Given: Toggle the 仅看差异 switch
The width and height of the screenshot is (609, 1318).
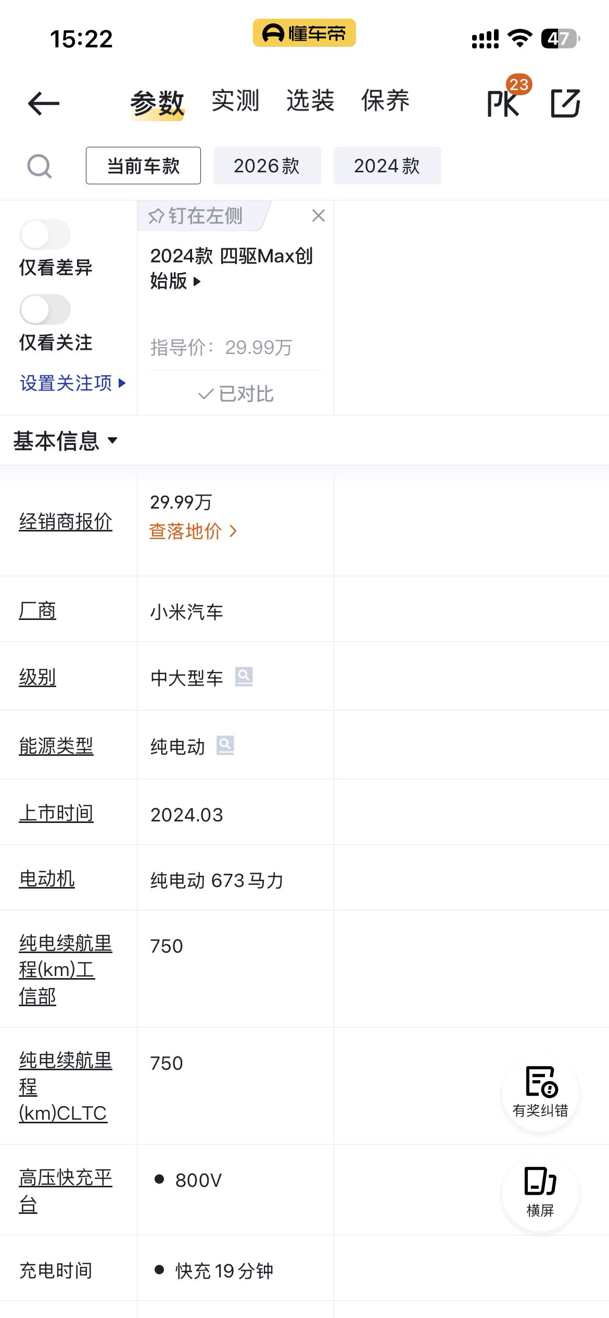Looking at the screenshot, I should (45, 235).
